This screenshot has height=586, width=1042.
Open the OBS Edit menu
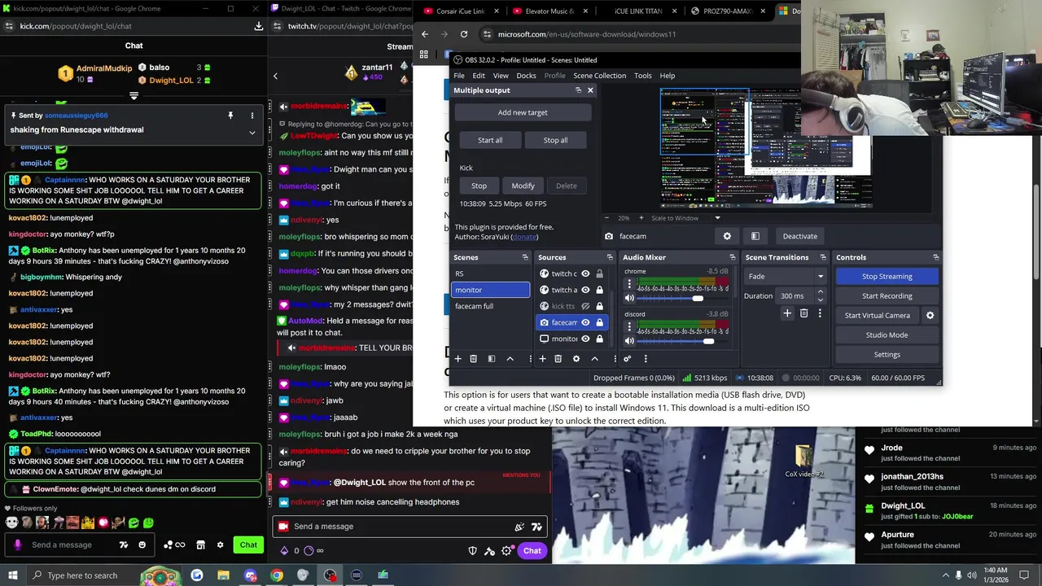[x=479, y=76]
